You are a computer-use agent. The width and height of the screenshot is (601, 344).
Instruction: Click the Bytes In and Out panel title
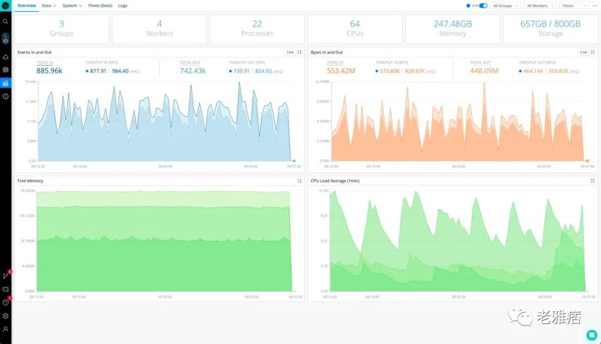[x=327, y=52]
